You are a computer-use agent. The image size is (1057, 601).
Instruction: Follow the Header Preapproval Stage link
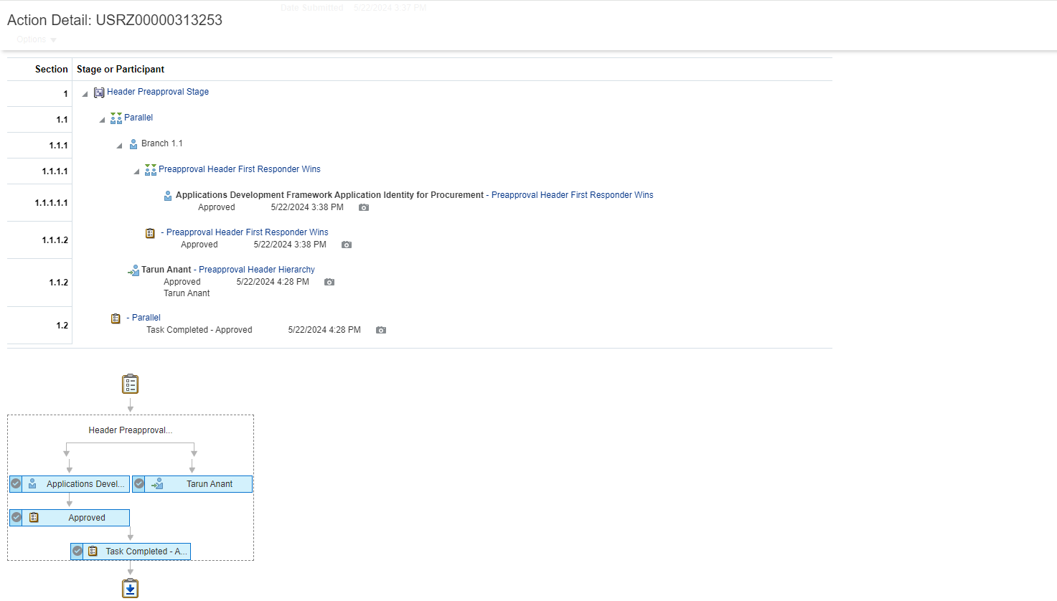(158, 92)
